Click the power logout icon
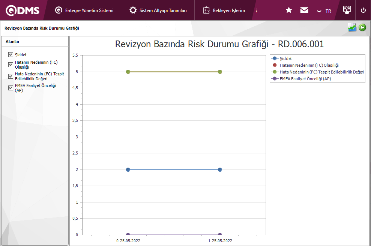This screenshot has height=246, width=371. [363, 10]
